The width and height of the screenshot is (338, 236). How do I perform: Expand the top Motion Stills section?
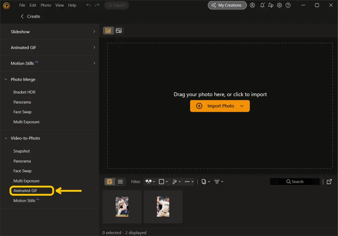coord(50,63)
